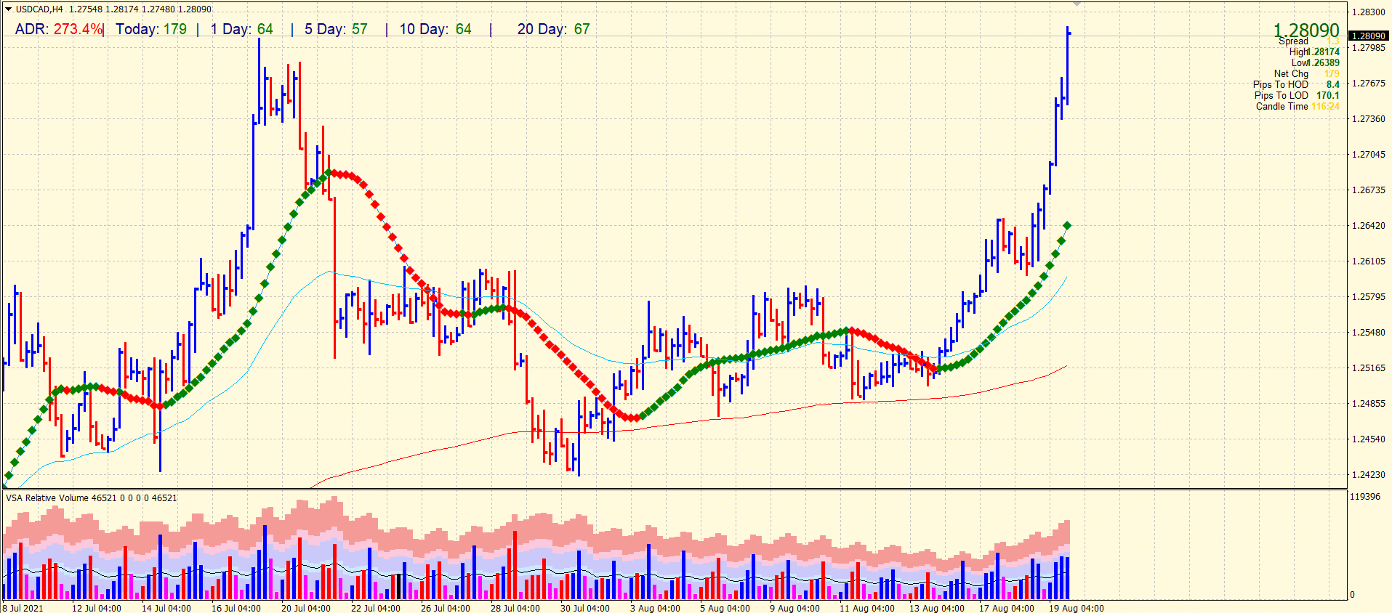The width and height of the screenshot is (1392, 613).
Task: Click the 12 Jul 04:00 time label
Action: click(x=97, y=608)
